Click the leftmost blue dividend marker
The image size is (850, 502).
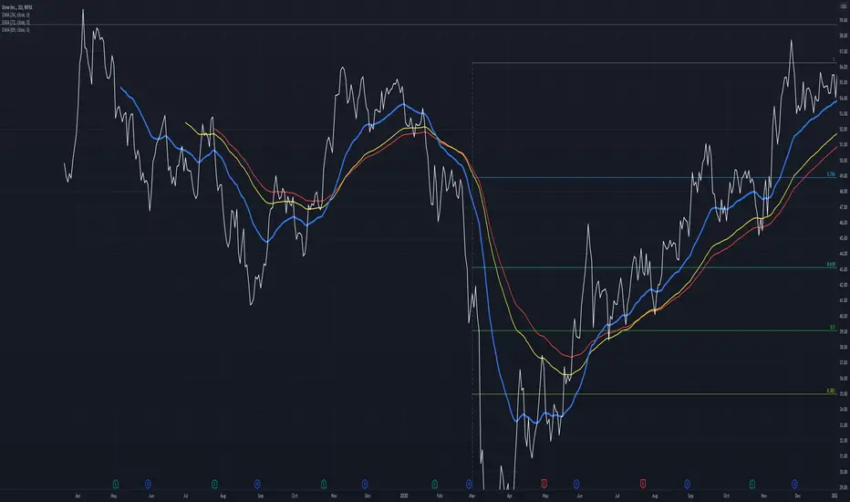point(148,484)
